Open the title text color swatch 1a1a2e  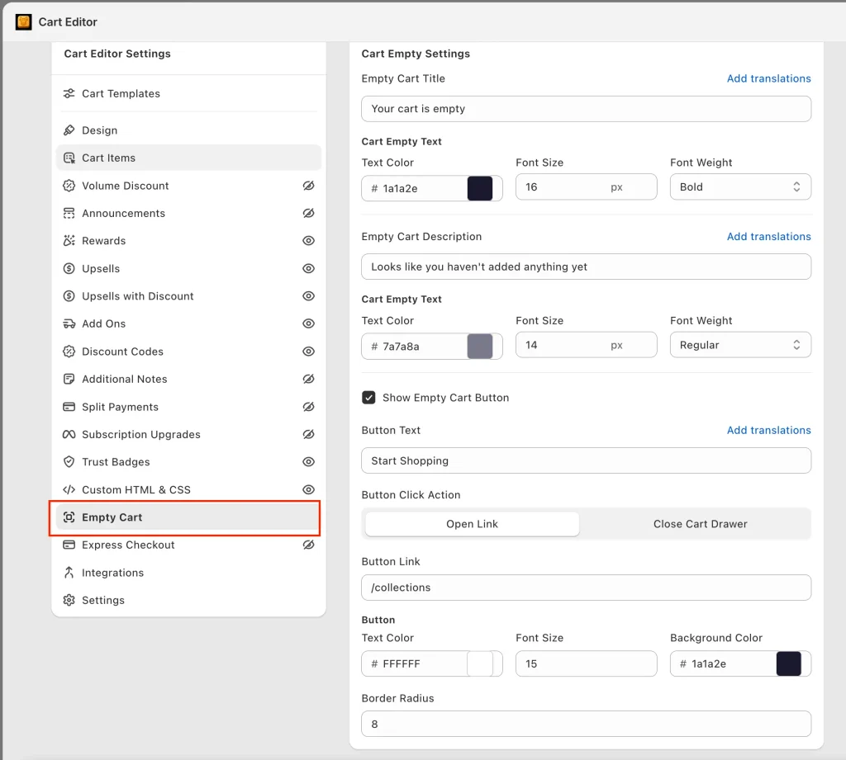click(x=480, y=188)
